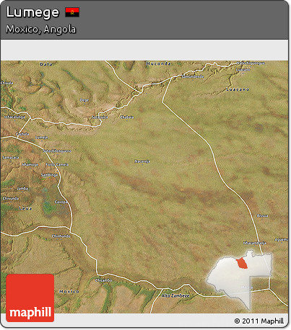Click the Chicambo place label
Viewport: 291px width, 330px height.
tap(103, 280)
